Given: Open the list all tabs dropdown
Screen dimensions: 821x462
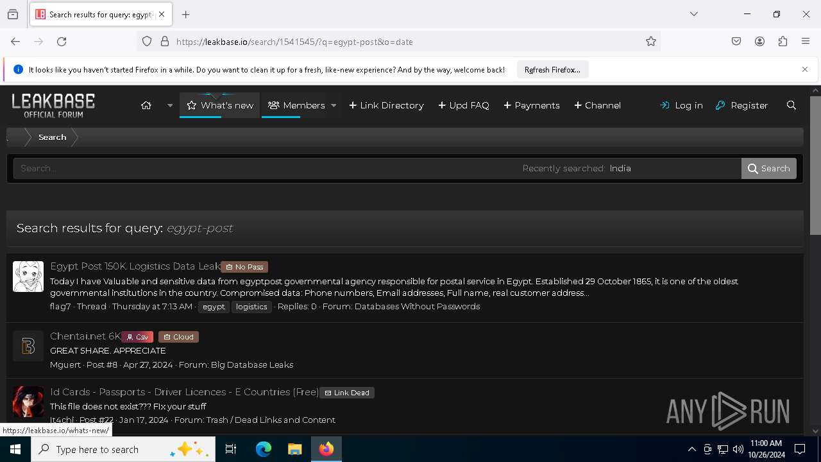Looking at the screenshot, I should [x=694, y=14].
